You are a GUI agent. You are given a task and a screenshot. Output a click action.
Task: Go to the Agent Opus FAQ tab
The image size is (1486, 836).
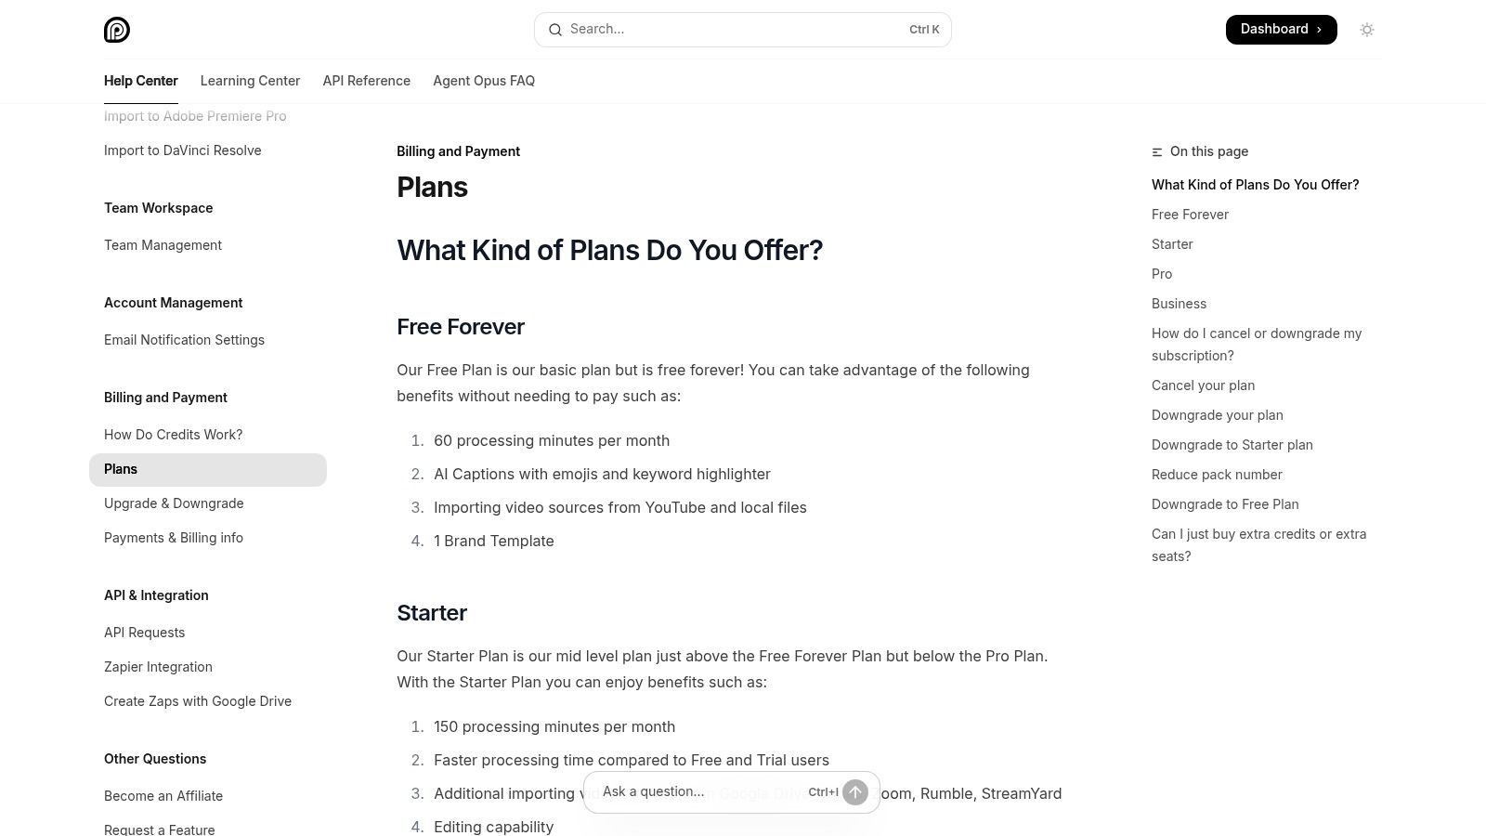point(484,81)
